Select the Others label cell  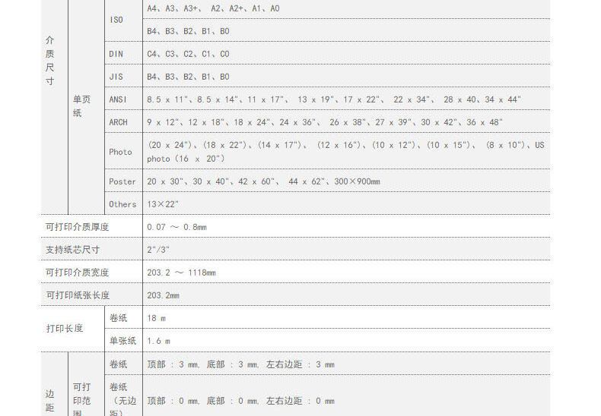[122, 204]
